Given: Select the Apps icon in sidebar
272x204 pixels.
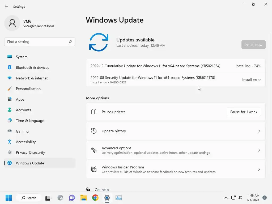Looking at the screenshot, I should [10, 99].
